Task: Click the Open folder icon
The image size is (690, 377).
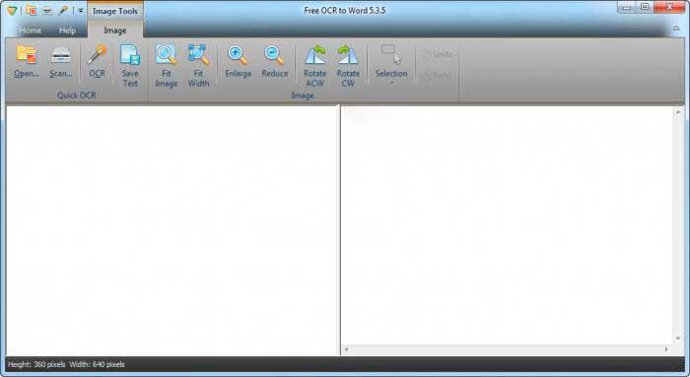Action: [27, 55]
